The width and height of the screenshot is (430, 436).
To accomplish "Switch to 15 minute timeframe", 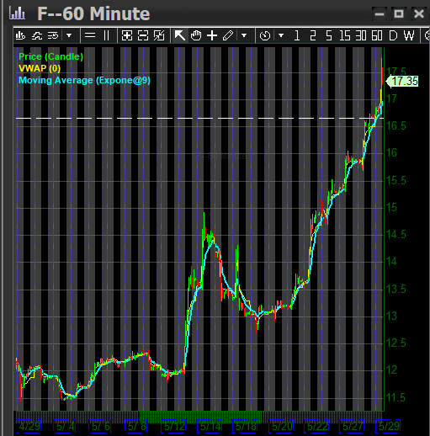I will coord(345,35).
